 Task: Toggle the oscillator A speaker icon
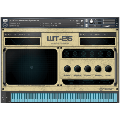point(9,34)
